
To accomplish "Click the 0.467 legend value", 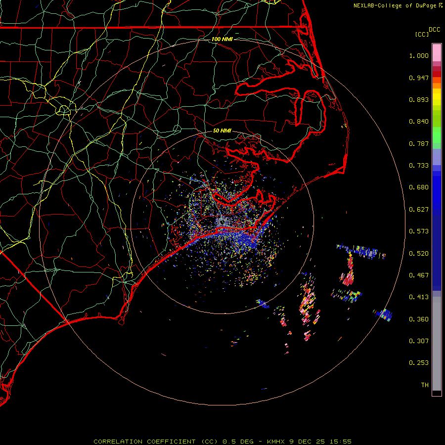I will [x=419, y=275].
